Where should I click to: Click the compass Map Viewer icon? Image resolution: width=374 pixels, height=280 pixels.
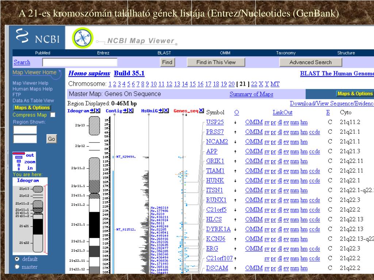(x=83, y=38)
